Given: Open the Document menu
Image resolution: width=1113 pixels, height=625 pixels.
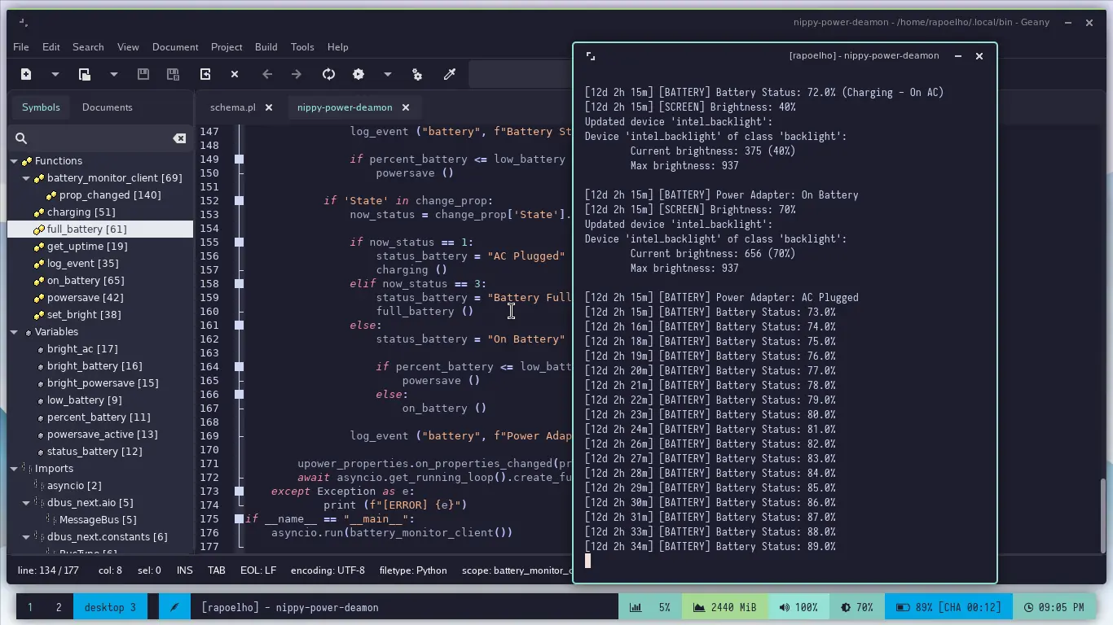Looking at the screenshot, I should [x=175, y=47].
